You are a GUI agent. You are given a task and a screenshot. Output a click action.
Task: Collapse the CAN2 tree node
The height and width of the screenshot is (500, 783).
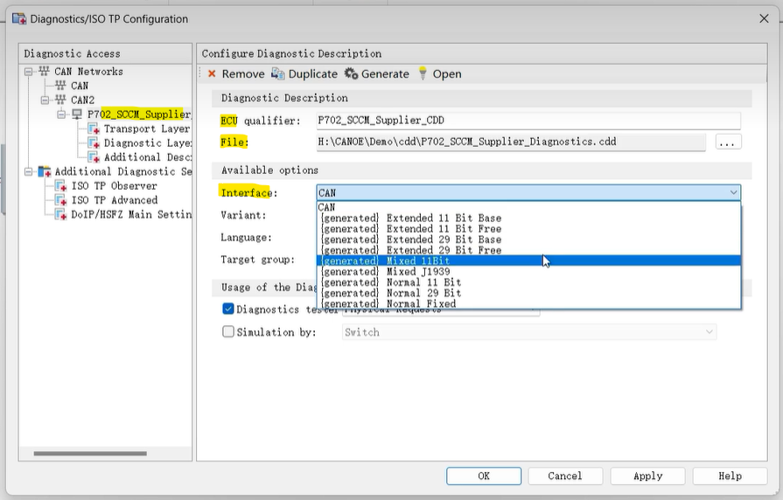tap(45, 100)
